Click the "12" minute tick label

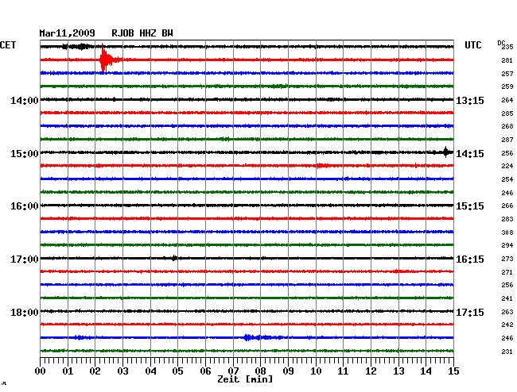click(x=371, y=371)
